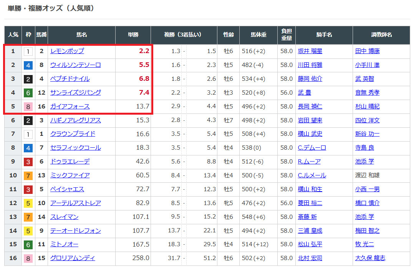Click the 馬体重 column header
The image size is (411, 267).
point(259,35)
